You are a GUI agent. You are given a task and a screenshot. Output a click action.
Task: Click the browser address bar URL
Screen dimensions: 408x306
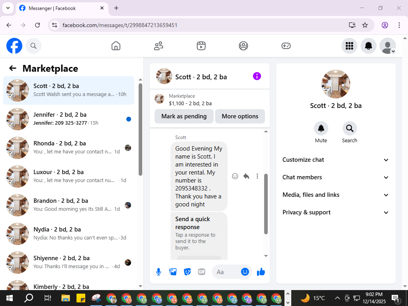click(120, 25)
